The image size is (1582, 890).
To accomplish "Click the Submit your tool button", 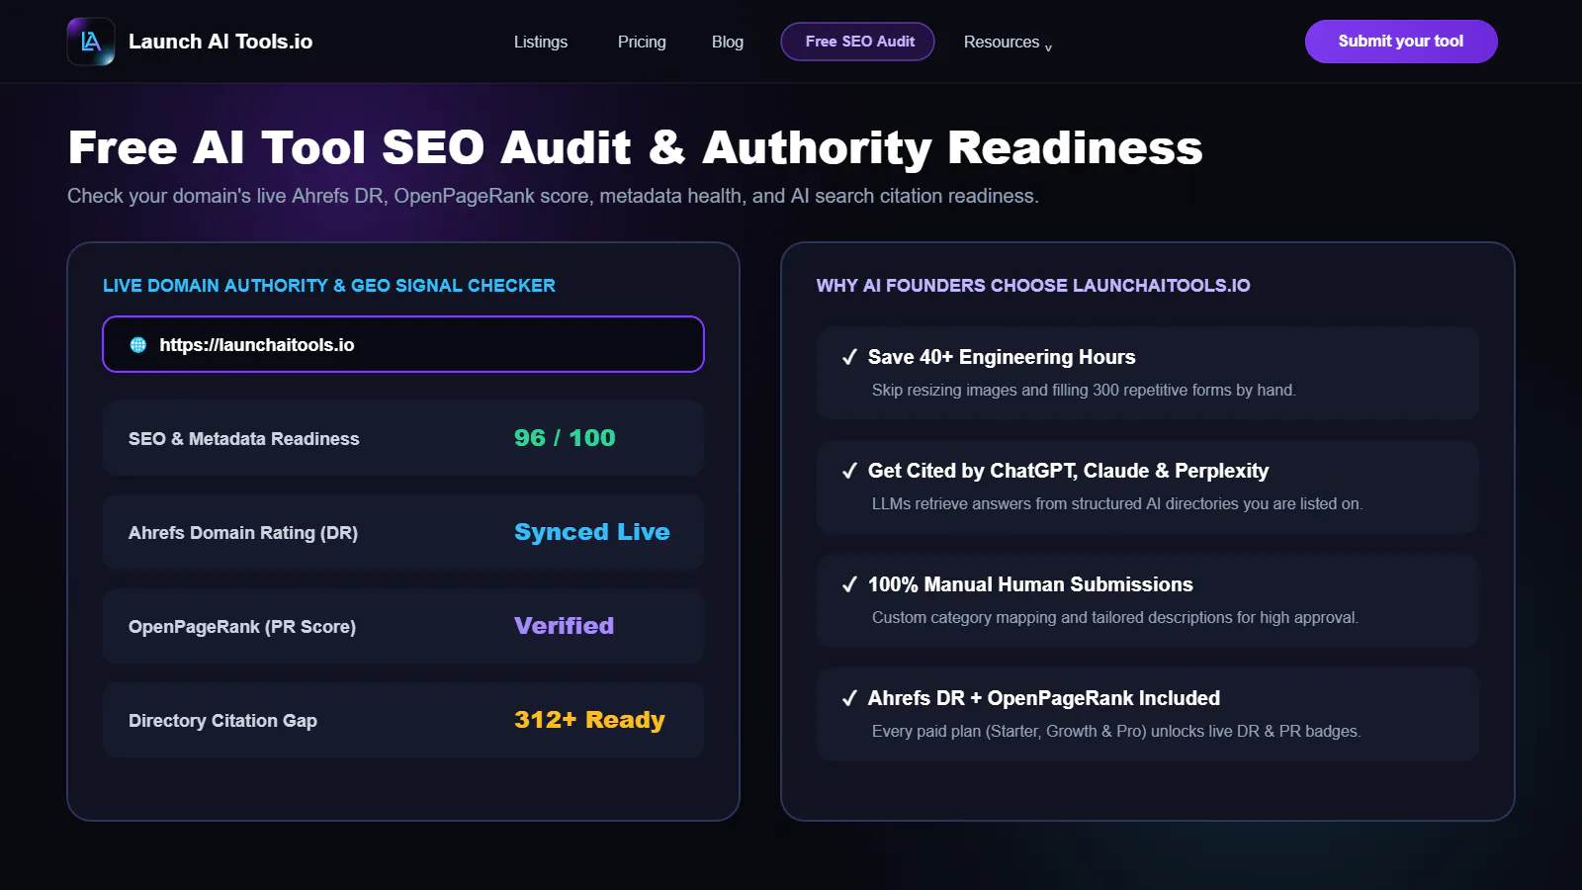I will pos(1401,42).
